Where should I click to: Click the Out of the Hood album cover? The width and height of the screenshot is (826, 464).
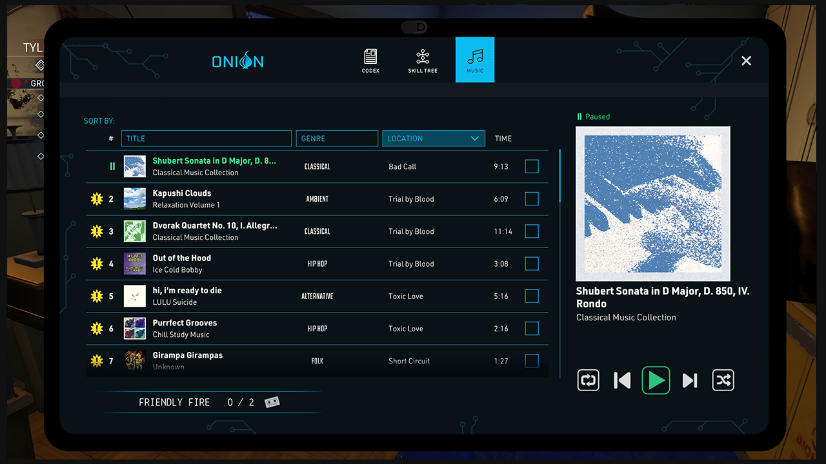(x=135, y=264)
